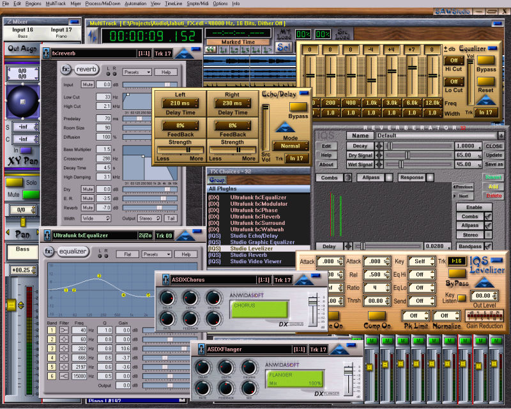Viewport: 511px width, 409px height.
Task: Click the Chorus MIX knob
Action: click(213, 319)
